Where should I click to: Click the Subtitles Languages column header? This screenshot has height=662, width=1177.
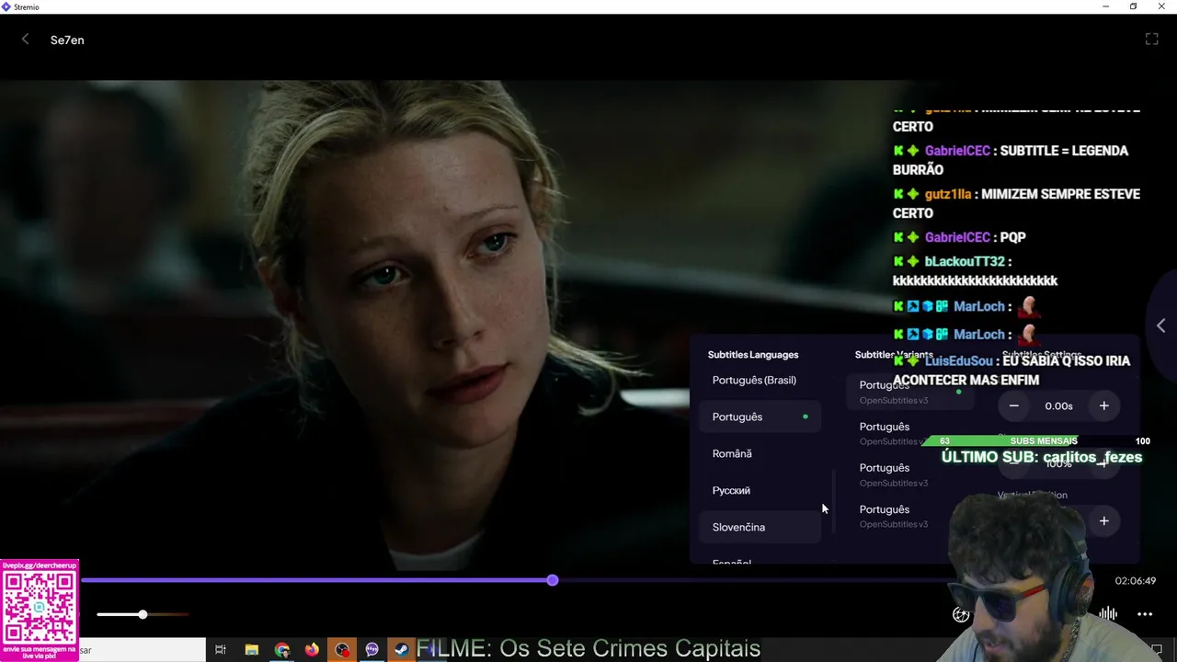coord(753,354)
